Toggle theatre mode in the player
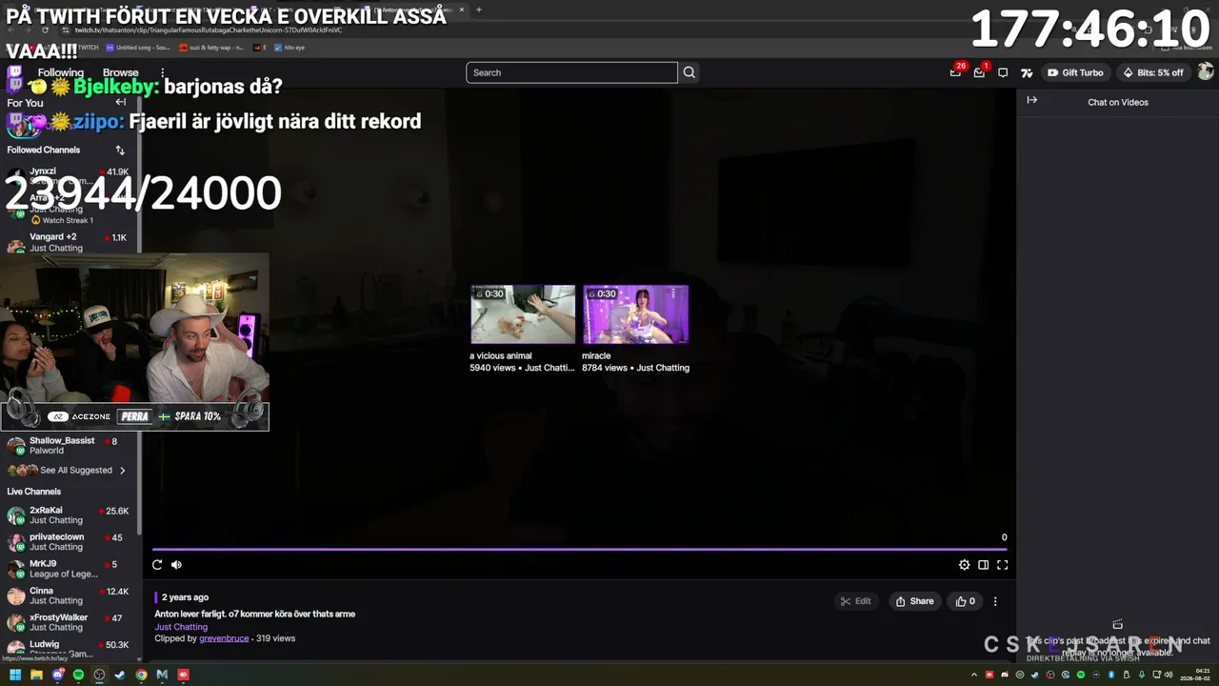Viewport: 1219px width, 686px height. point(983,565)
